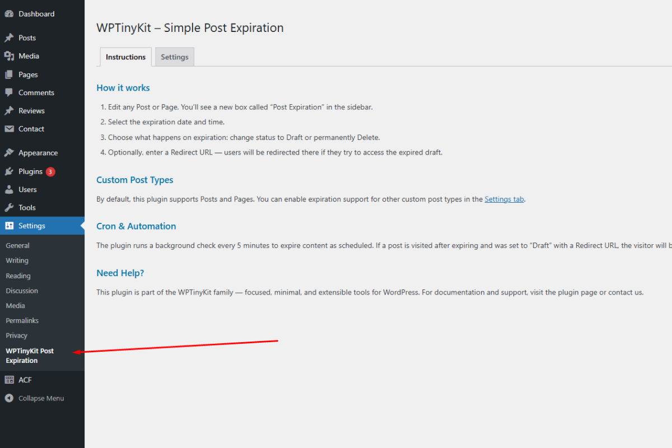Open the ACF menu label
The height and width of the screenshot is (448, 672).
tap(25, 380)
